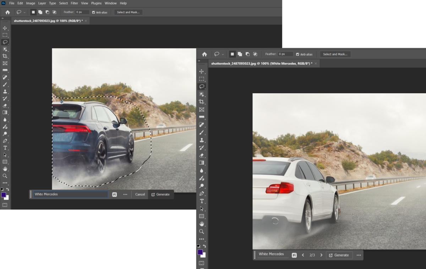Select Blur tool in front window
426x269 pixels.
pyautogui.click(x=202, y=170)
